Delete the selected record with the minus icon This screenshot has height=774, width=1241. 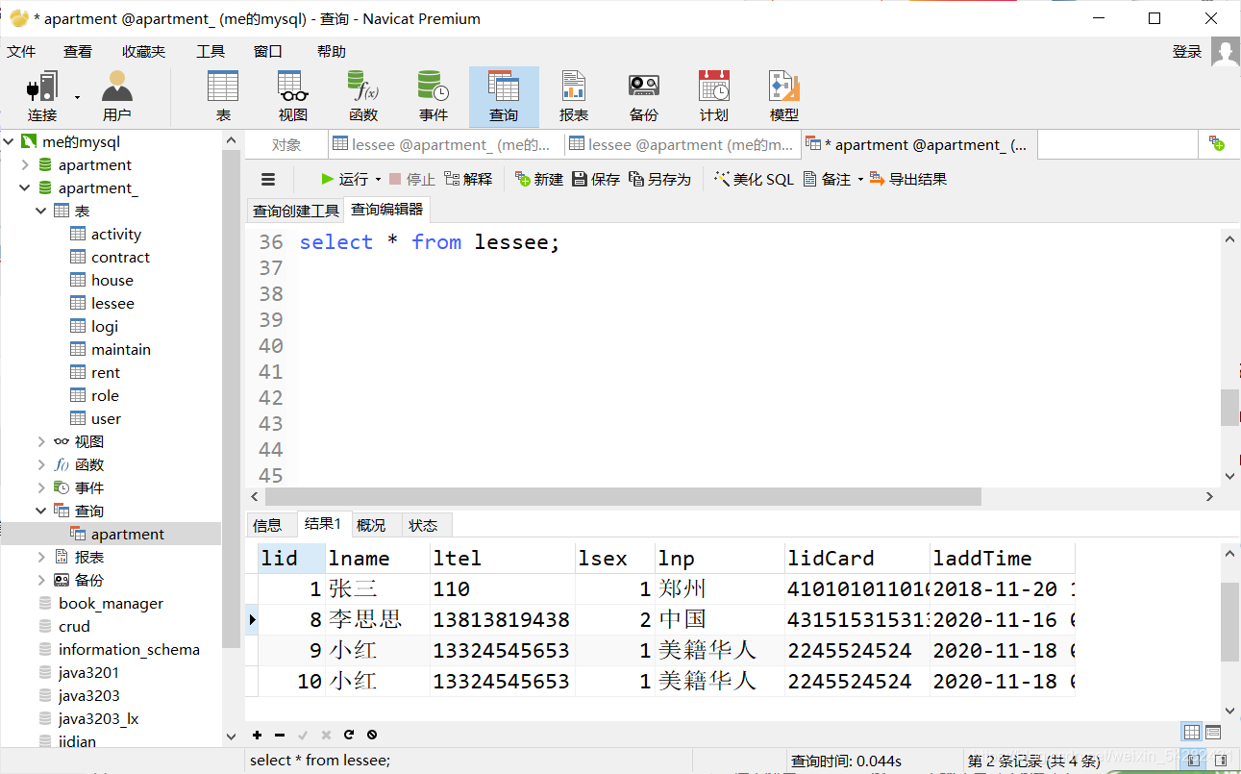click(280, 735)
